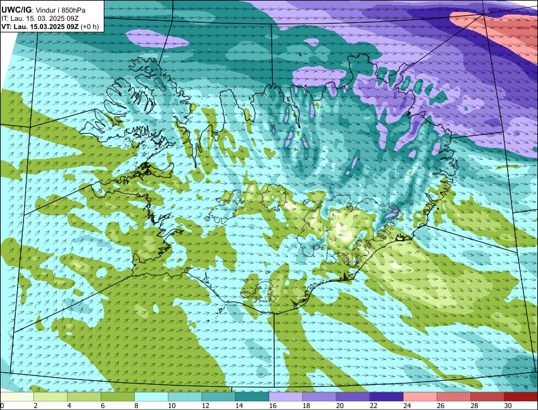Select the teal 12–14 legend swatch

point(218,397)
